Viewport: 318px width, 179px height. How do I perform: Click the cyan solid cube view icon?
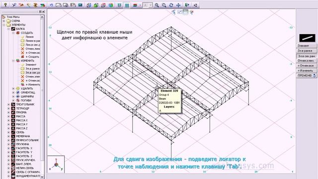click(x=111, y=5)
